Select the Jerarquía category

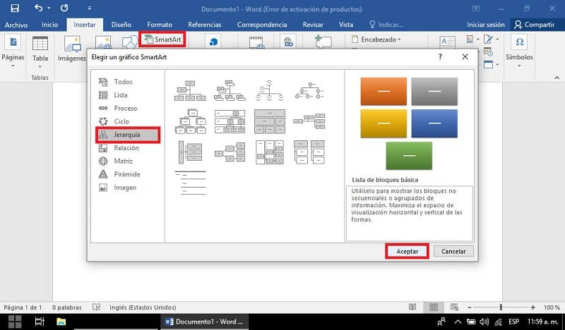pyautogui.click(x=128, y=135)
